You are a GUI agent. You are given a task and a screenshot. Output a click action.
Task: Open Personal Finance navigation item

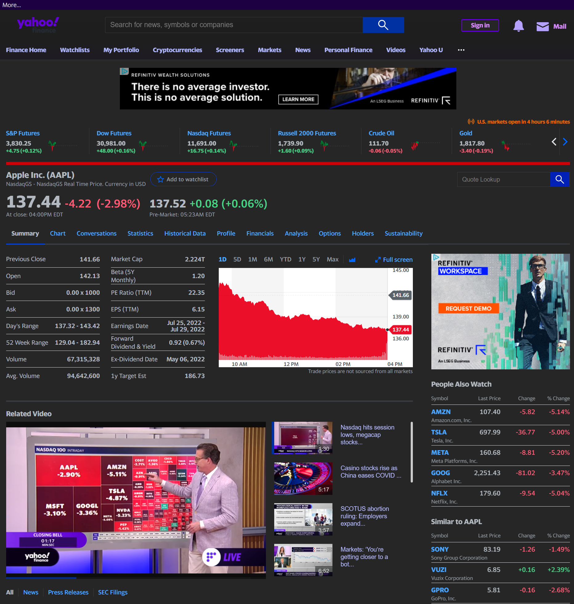[348, 50]
